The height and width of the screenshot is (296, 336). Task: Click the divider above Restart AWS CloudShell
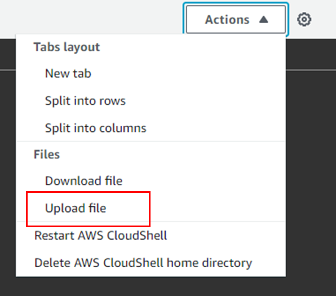pyautogui.click(x=151, y=222)
